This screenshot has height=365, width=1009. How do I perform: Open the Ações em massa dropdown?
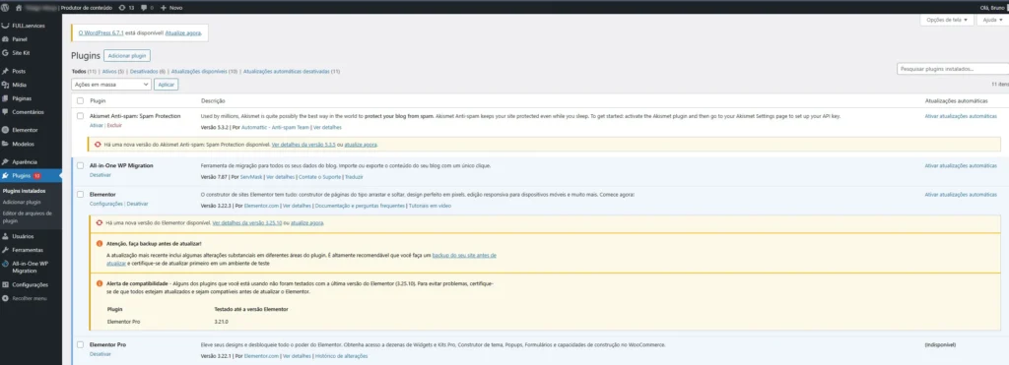click(111, 85)
